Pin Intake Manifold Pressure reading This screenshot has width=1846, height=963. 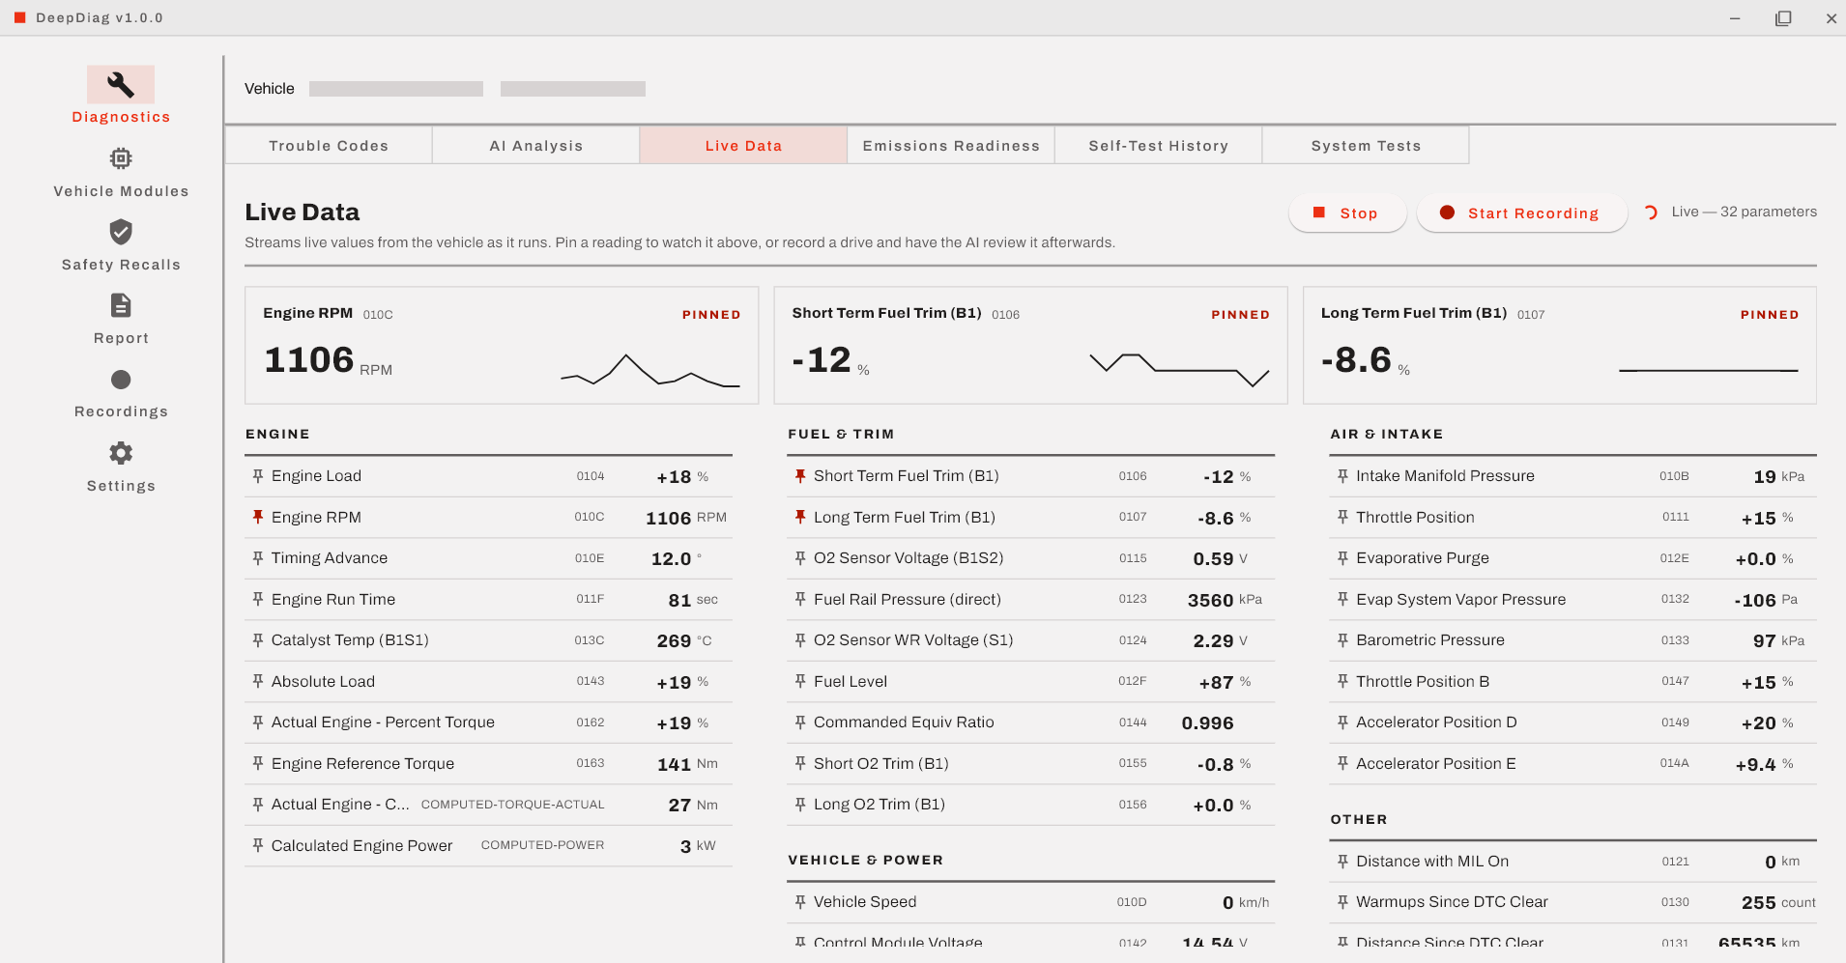tap(1342, 476)
